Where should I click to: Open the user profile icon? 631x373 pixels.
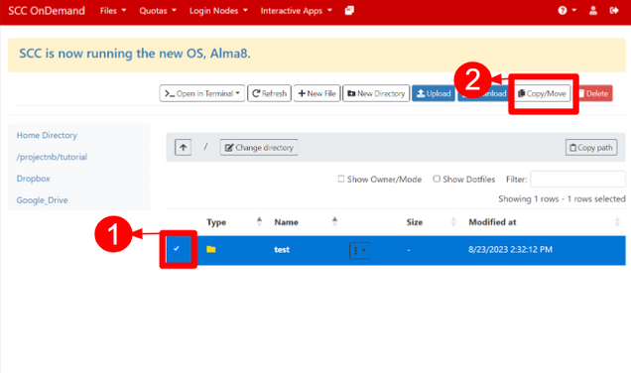[x=592, y=11]
